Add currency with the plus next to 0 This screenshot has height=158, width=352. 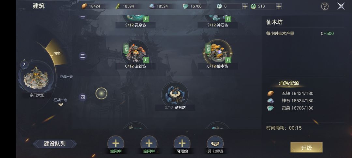click(x=245, y=6)
